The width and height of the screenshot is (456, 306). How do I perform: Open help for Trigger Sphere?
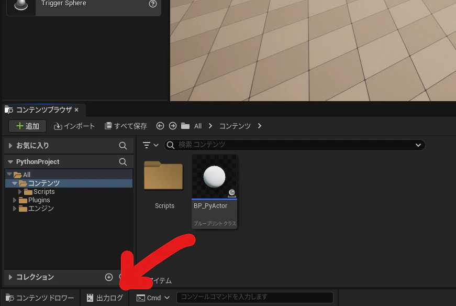(153, 4)
